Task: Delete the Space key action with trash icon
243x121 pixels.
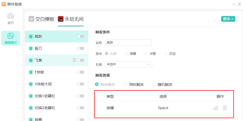Action: pyautogui.click(x=225, y=108)
